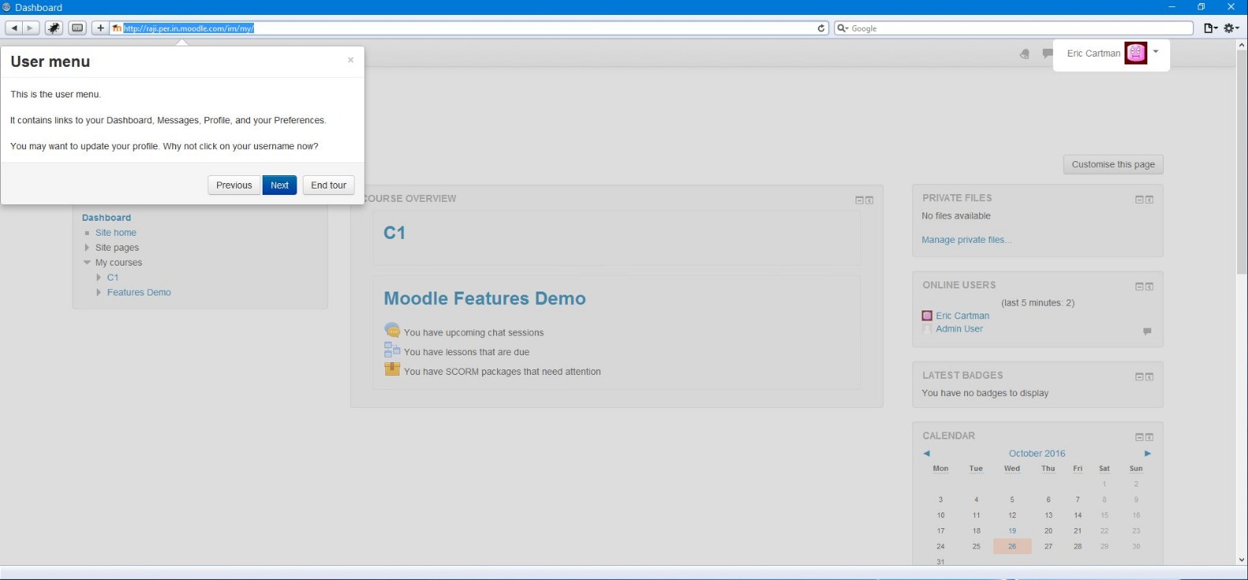
Task: Click the lessons due icon
Action: click(x=392, y=350)
